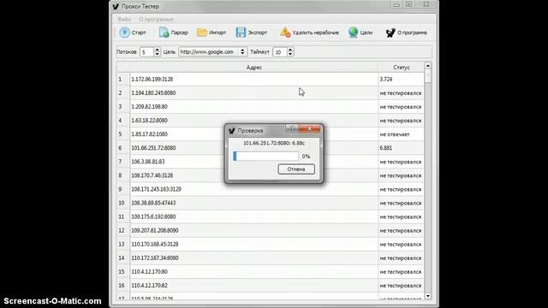Click row header number 15

tap(122, 272)
